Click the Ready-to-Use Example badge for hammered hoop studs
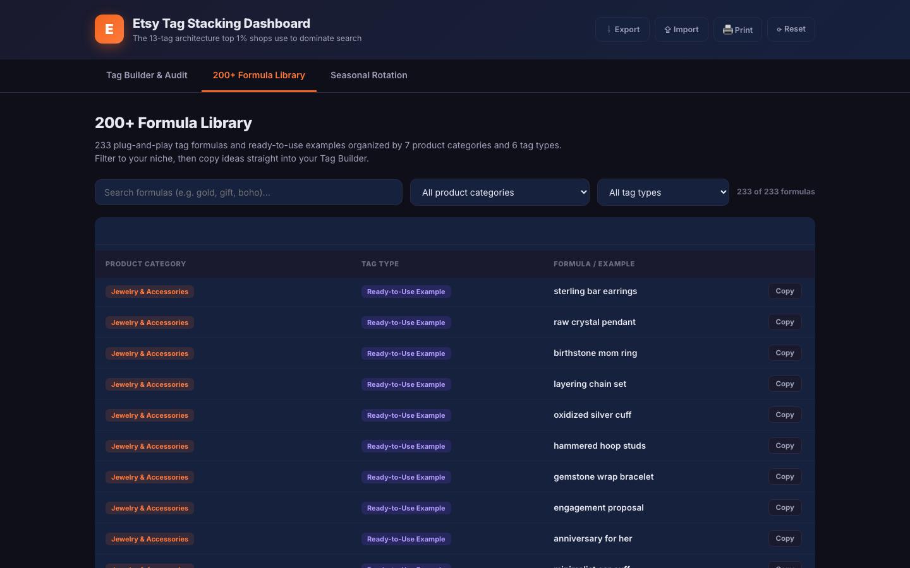 [x=406, y=446]
